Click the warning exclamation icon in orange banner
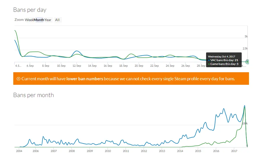 [19, 79]
